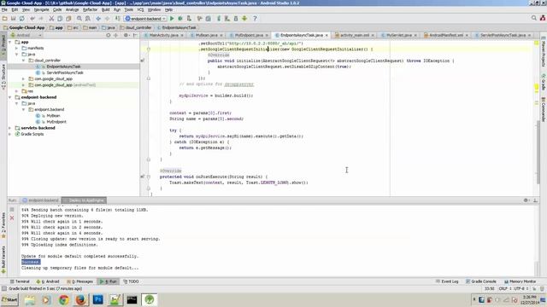Viewport: 547px width, 307px height.
Task: Click the Cut scissors icon
Action: click(x=51, y=19)
